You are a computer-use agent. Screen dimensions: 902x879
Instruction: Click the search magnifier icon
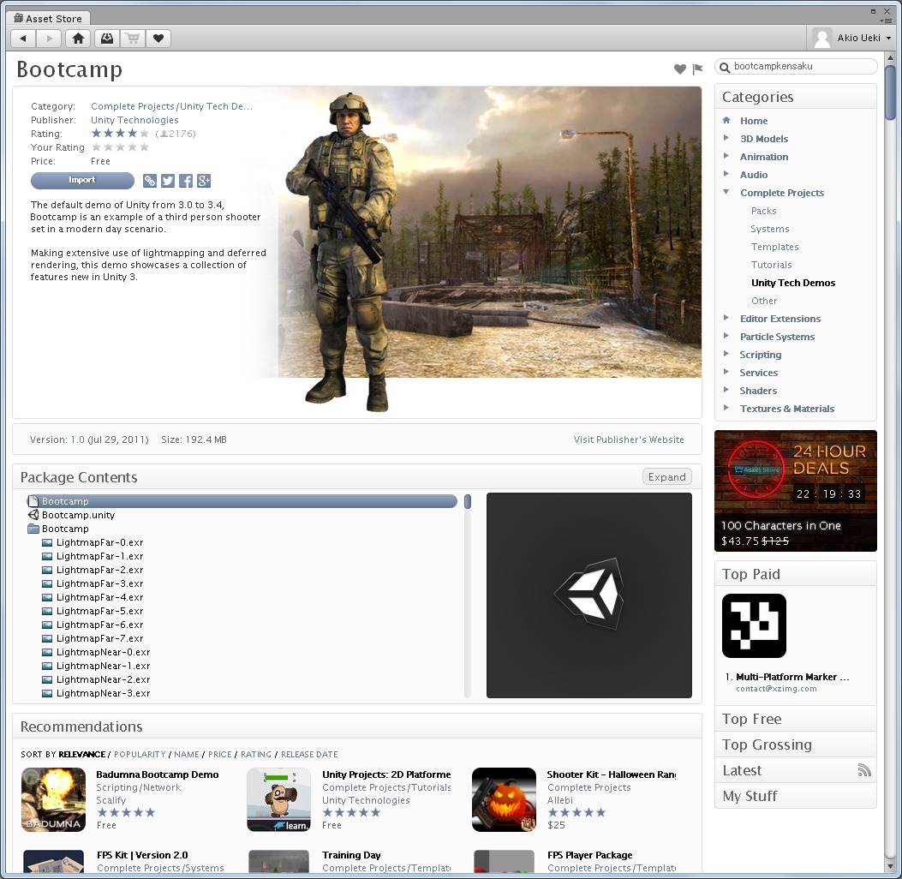(725, 68)
